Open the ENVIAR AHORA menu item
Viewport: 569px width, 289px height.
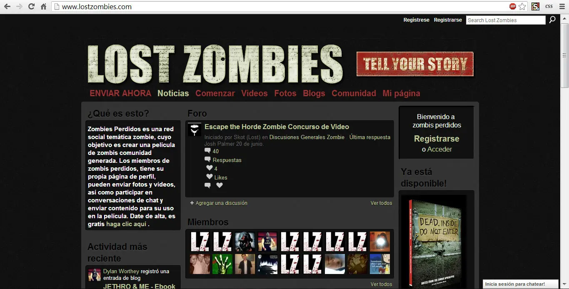[x=120, y=93]
